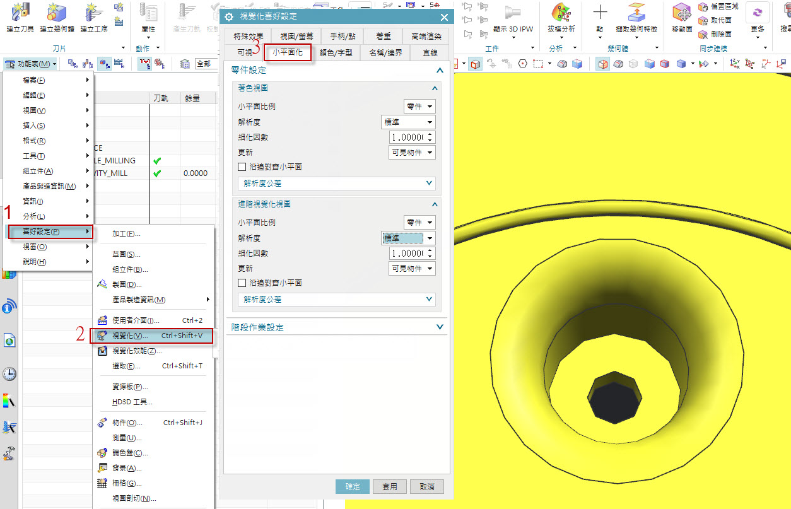
Task: Click the hexagon with red dot icon
Action: click(522, 64)
